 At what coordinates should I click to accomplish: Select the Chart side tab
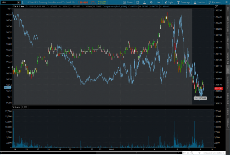[x=227, y=70]
